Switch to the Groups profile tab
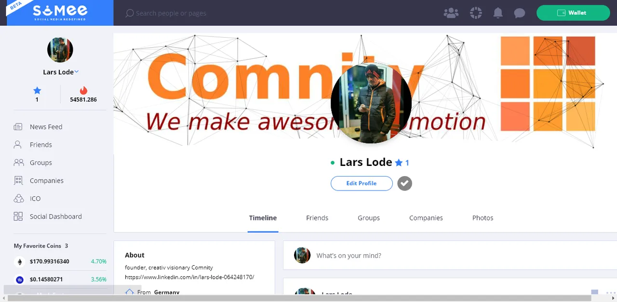 click(369, 218)
